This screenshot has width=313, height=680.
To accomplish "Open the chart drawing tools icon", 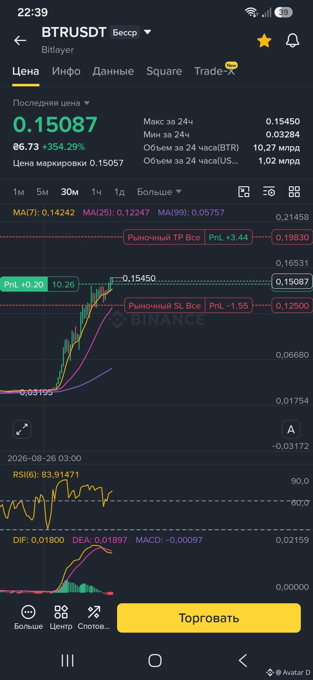I will (x=244, y=192).
